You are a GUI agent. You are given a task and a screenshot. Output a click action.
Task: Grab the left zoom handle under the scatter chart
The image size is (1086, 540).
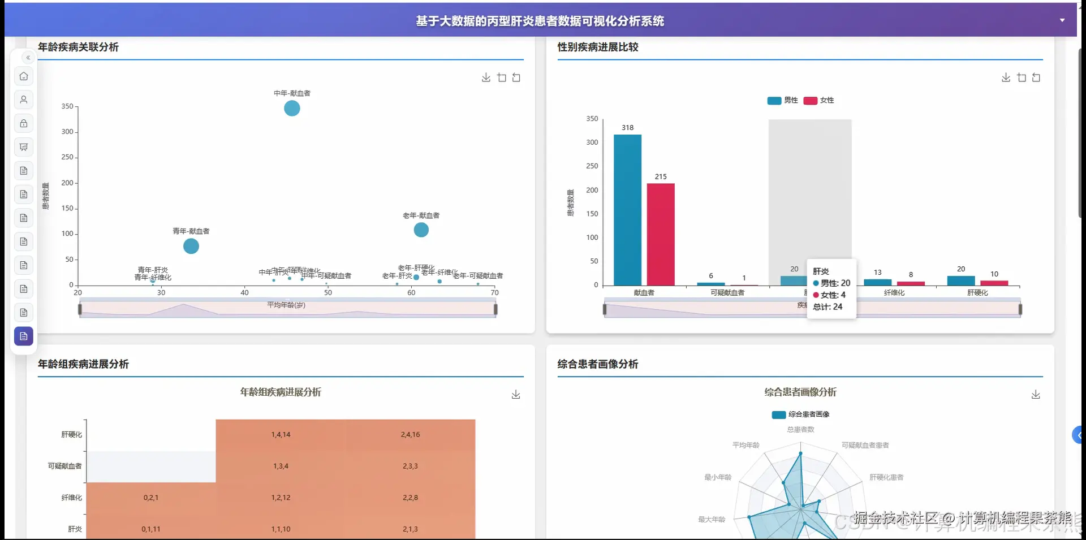pos(80,309)
